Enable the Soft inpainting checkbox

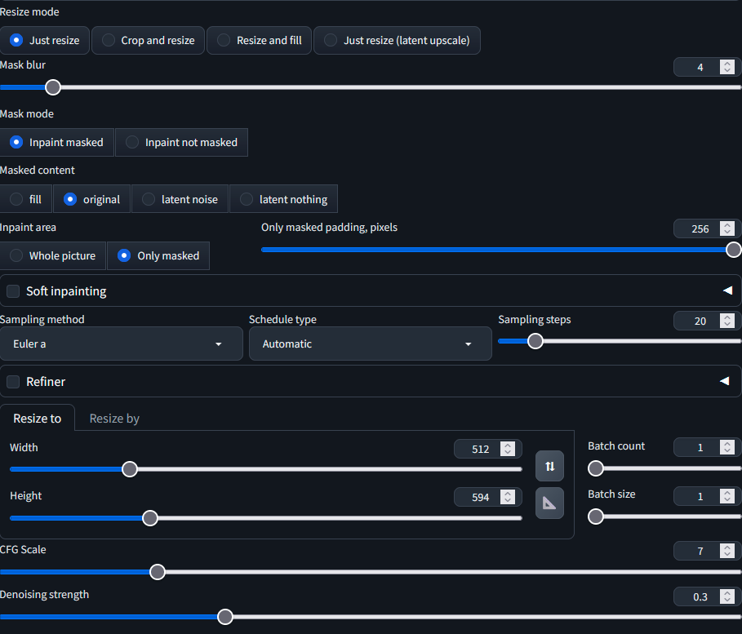click(x=13, y=291)
